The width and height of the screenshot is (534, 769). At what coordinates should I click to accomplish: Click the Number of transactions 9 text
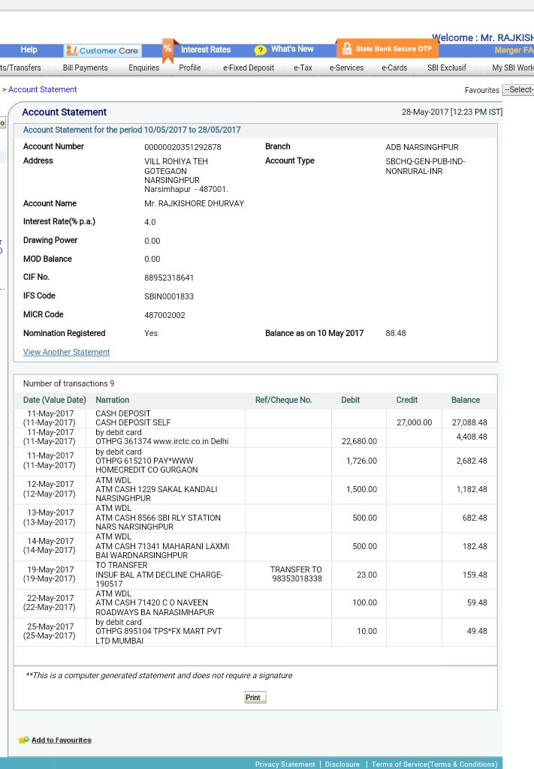tap(68, 383)
